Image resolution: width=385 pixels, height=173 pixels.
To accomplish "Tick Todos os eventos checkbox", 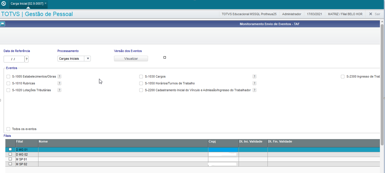I will (8, 129).
